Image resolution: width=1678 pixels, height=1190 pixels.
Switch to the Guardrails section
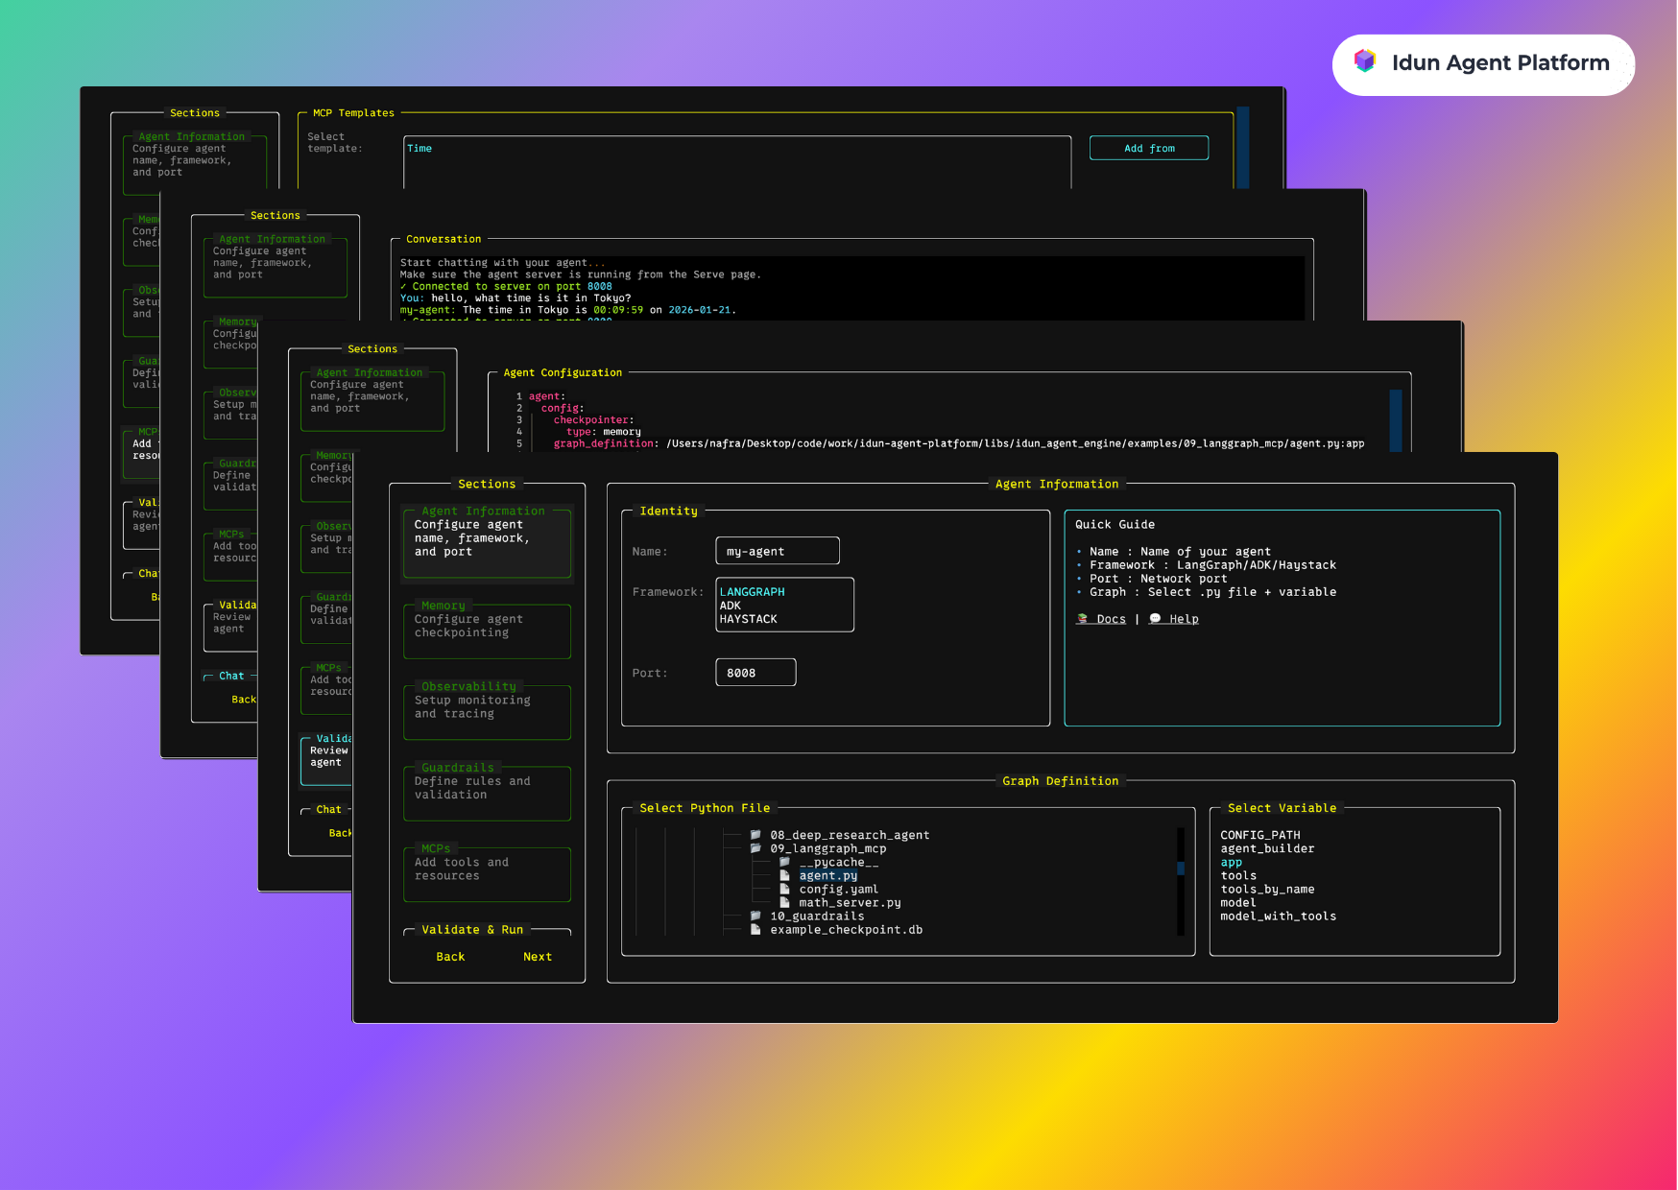click(x=487, y=792)
